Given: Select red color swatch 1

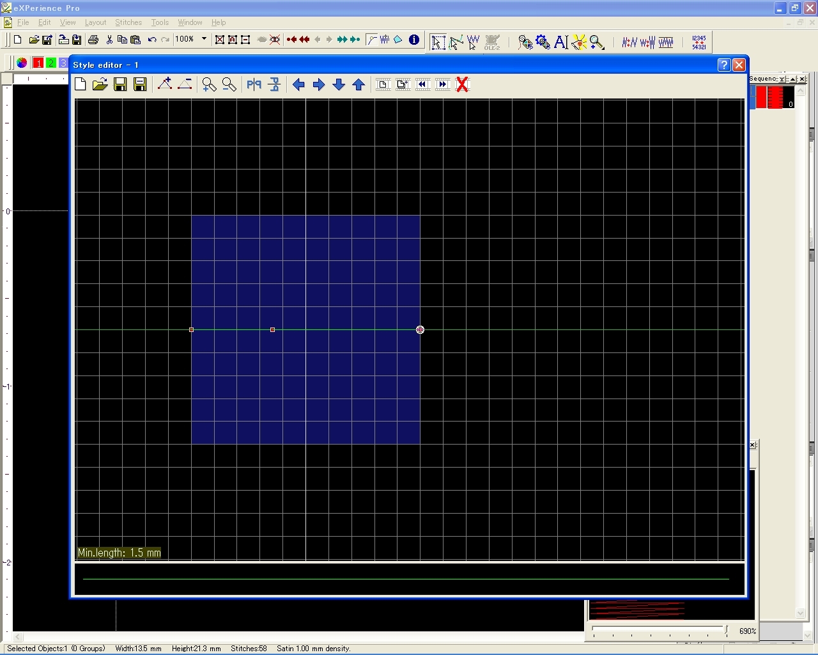Looking at the screenshot, I should 38,63.
